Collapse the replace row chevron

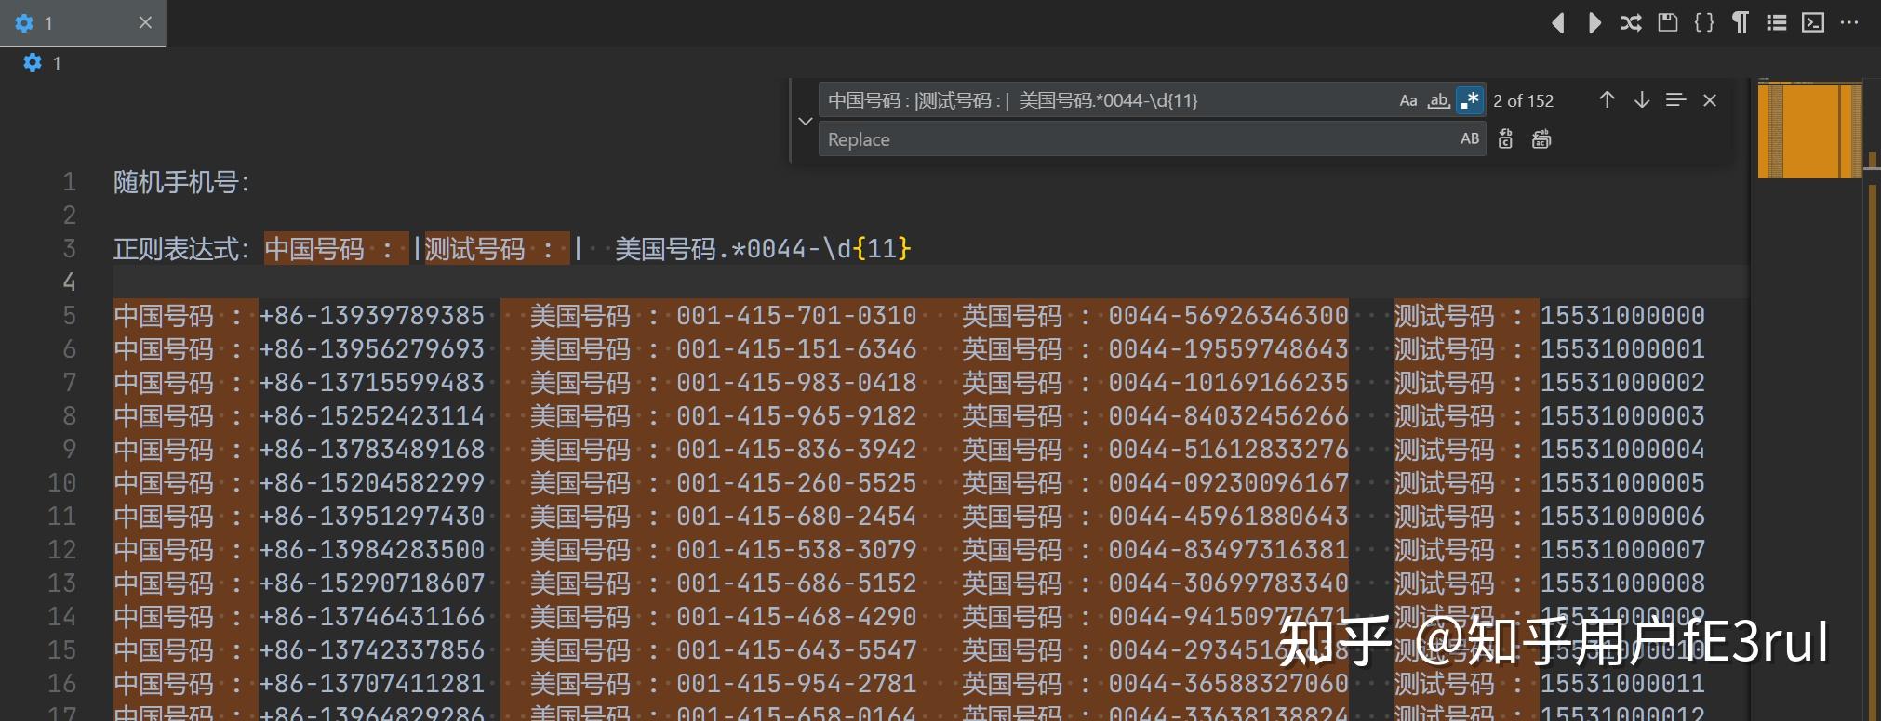[806, 121]
